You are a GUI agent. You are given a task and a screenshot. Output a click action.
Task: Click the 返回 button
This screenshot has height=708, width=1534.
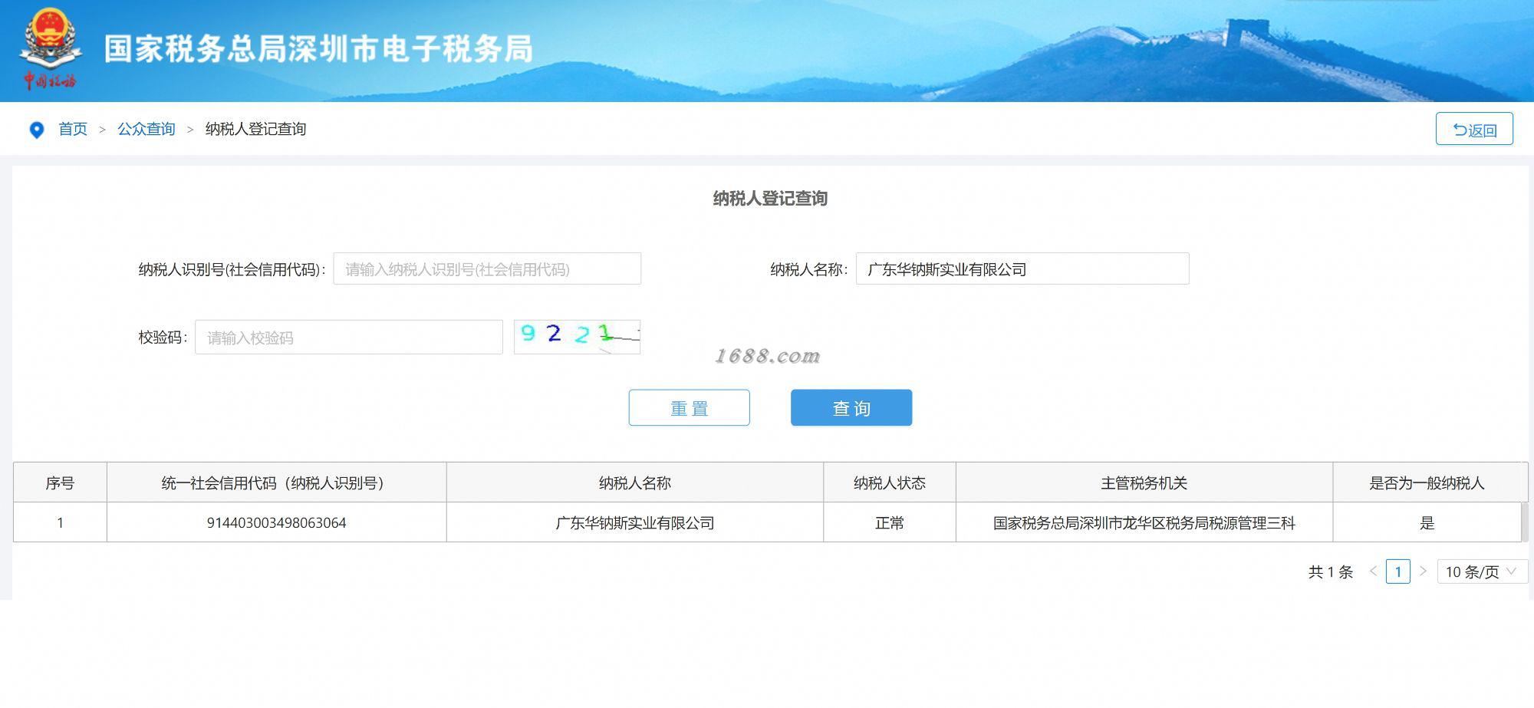(x=1474, y=129)
